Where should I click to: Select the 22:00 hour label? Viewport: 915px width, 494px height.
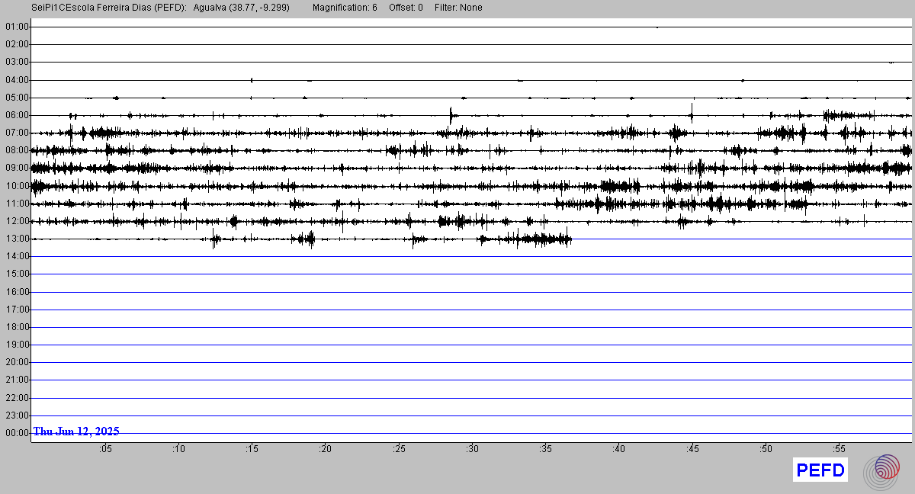(x=17, y=398)
